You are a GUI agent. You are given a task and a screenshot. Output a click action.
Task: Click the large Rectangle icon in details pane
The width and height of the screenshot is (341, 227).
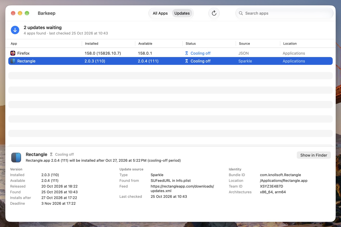coord(16,157)
